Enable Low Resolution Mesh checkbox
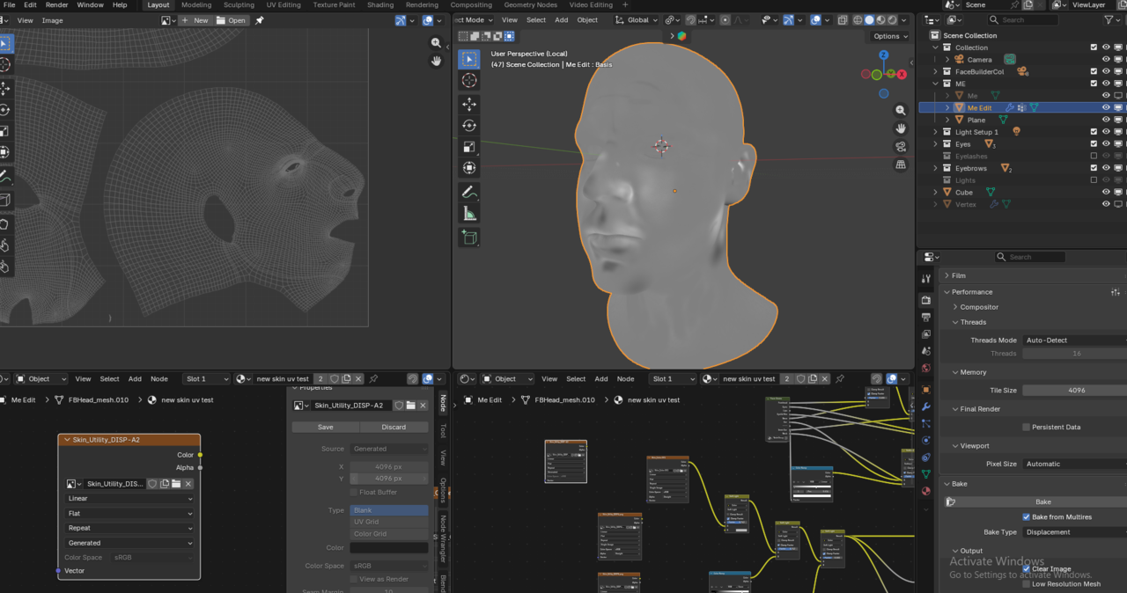Screen dimensions: 1127x593 (1027, 584)
